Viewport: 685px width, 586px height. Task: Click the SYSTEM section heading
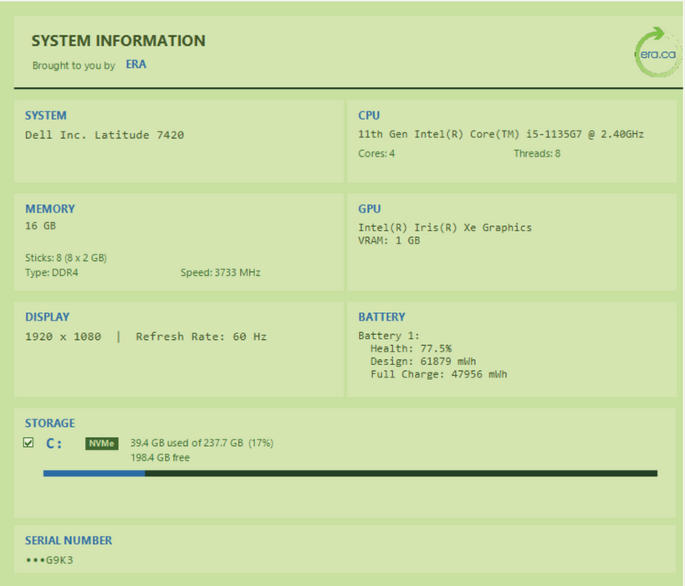pos(45,116)
